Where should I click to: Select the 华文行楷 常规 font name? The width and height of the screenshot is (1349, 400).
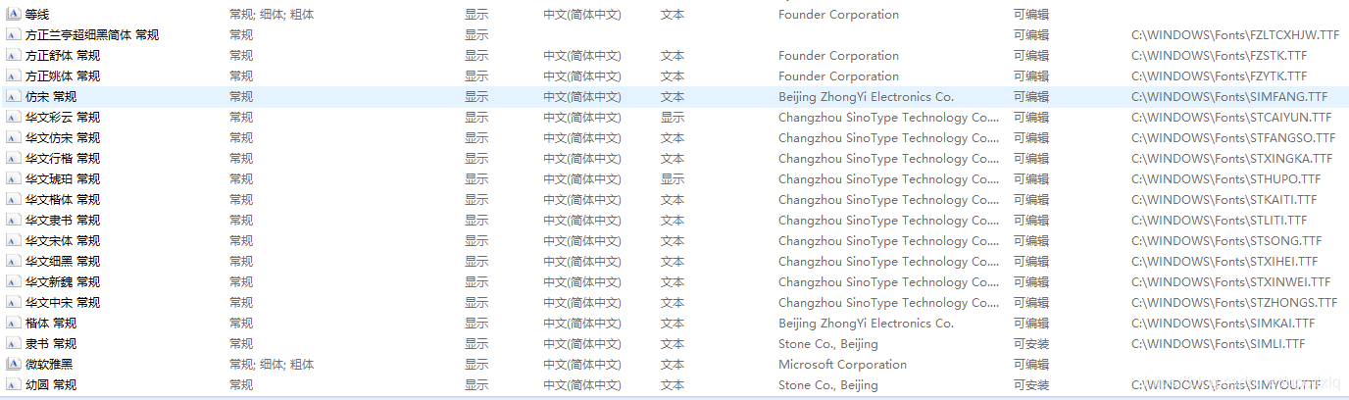pyautogui.click(x=63, y=159)
